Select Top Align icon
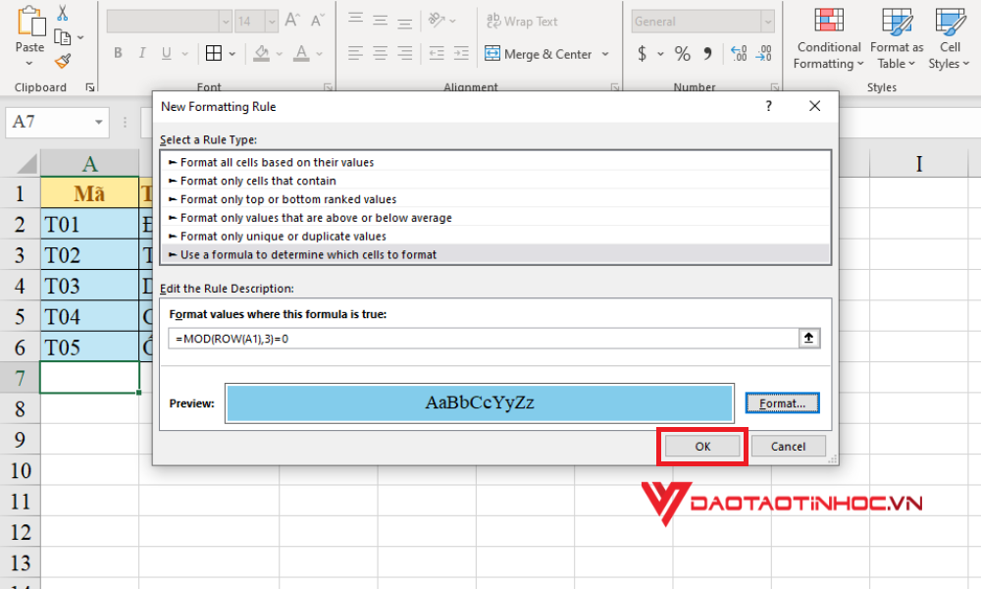This screenshot has height=589, width=981. coord(355,20)
